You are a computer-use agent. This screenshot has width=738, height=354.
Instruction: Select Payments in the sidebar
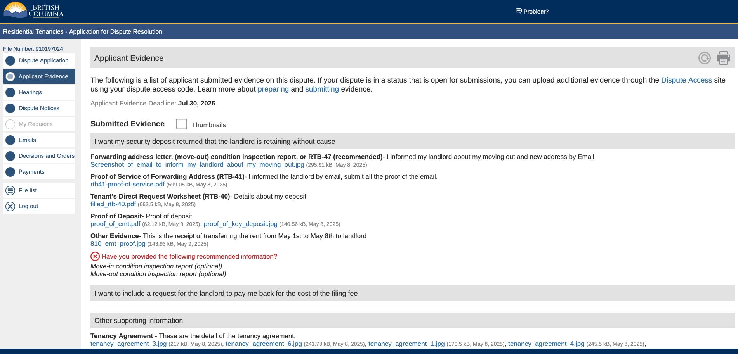pos(31,172)
